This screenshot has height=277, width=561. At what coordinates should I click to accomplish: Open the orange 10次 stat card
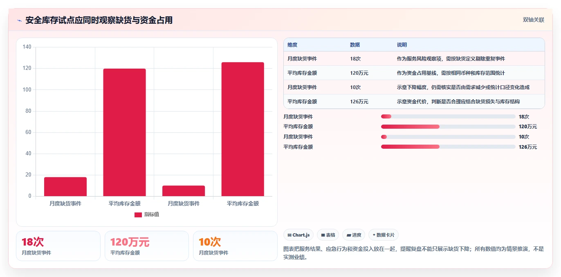click(235, 246)
